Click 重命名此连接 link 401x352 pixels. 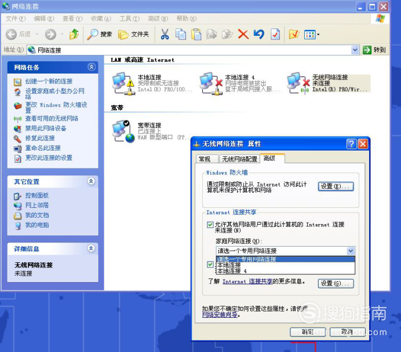[x=43, y=148]
